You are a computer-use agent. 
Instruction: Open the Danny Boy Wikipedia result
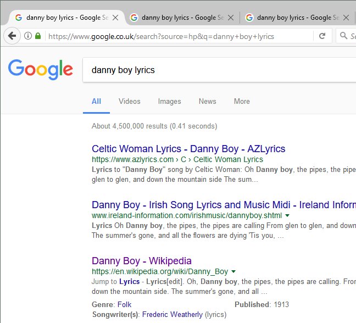point(142,261)
